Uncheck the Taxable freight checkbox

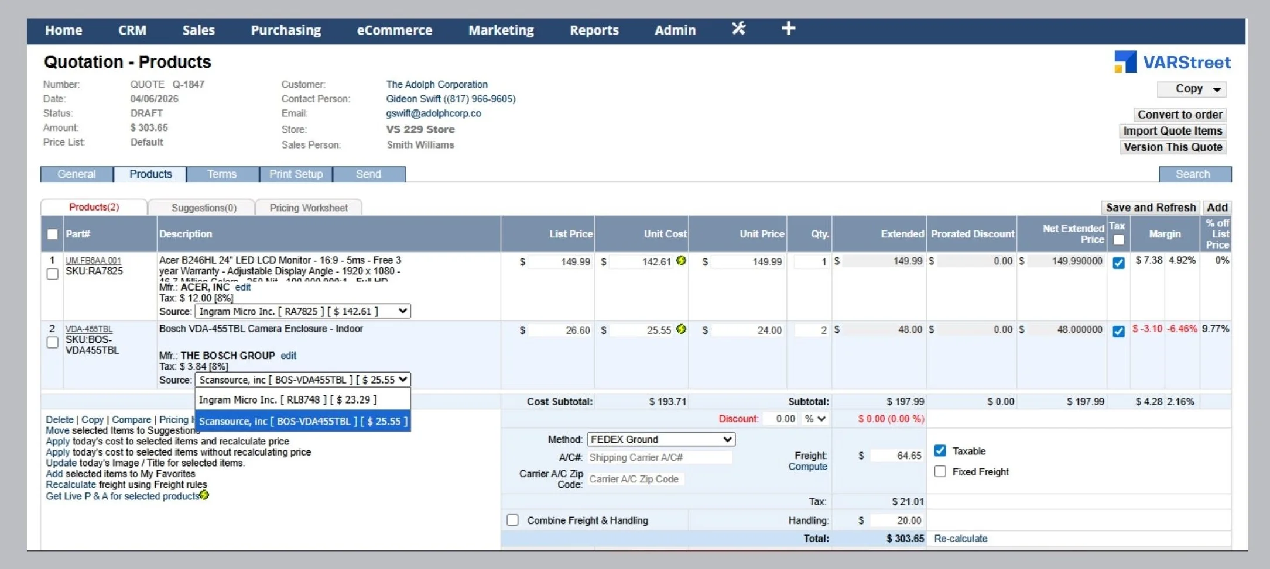tap(940, 450)
